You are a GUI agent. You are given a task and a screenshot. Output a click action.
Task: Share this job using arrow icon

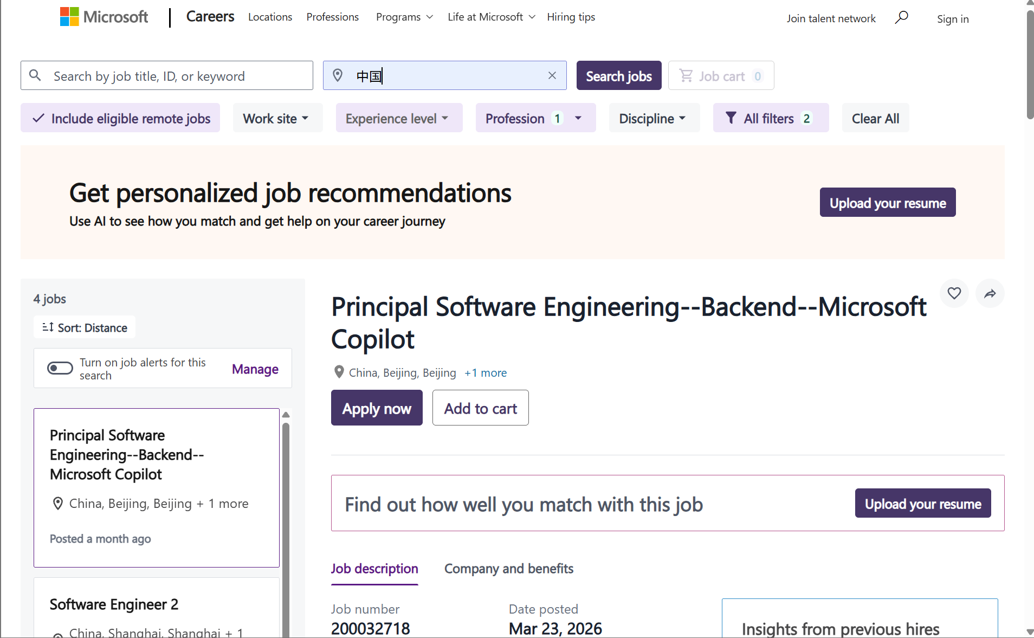pyautogui.click(x=990, y=293)
